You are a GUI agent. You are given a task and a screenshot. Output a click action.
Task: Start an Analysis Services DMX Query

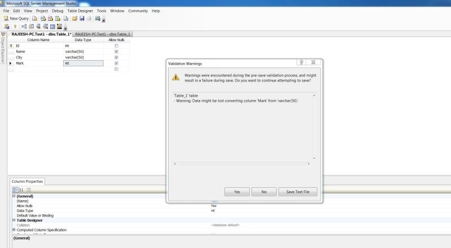click(50, 19)
